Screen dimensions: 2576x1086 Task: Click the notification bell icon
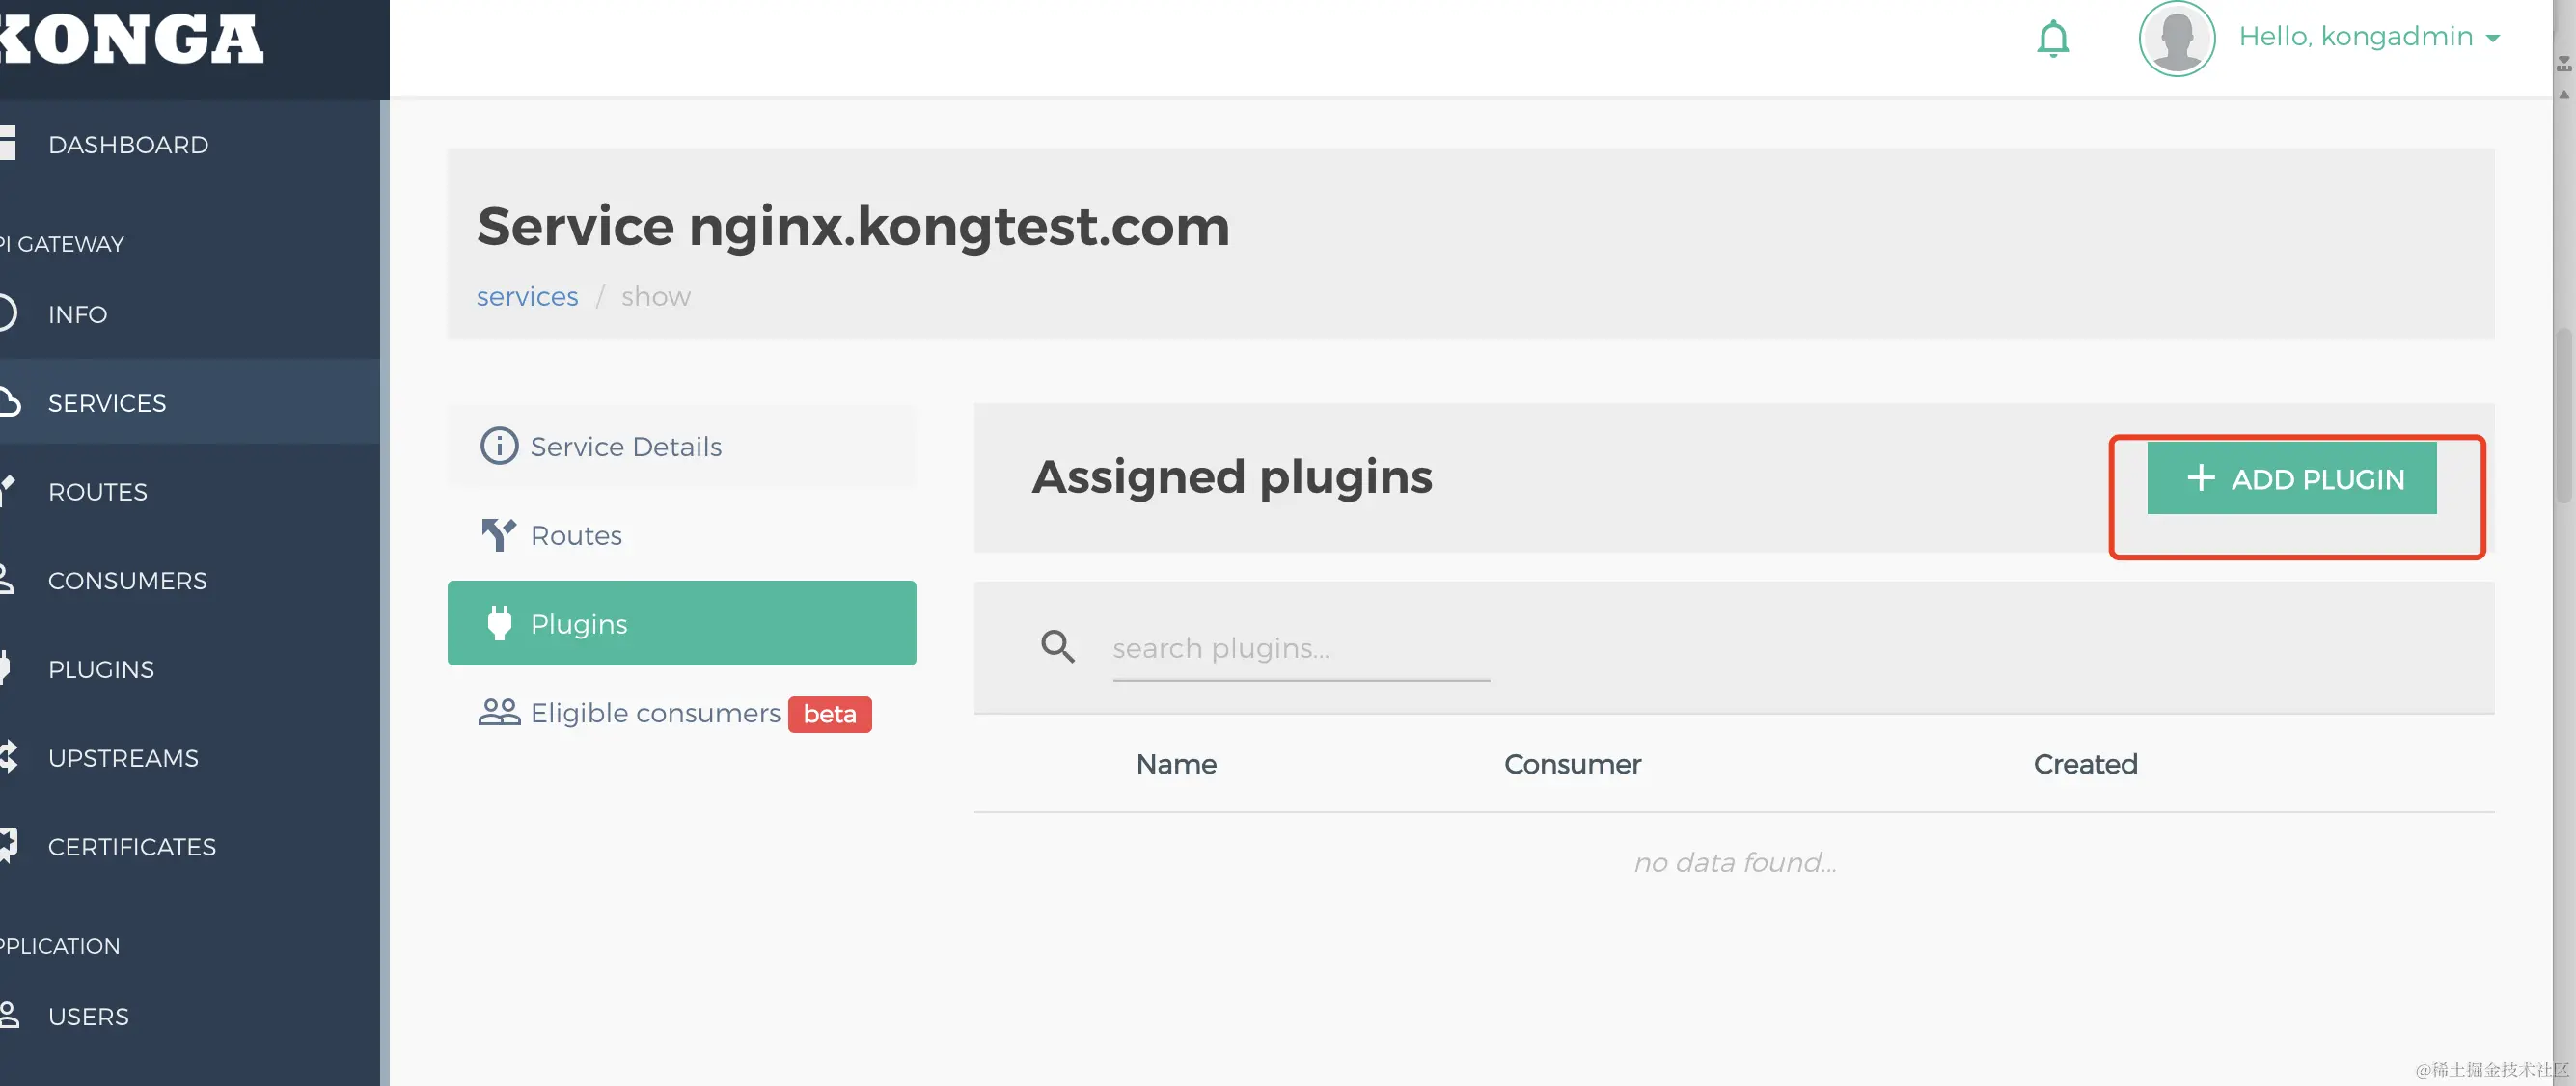pos(2052,39)
